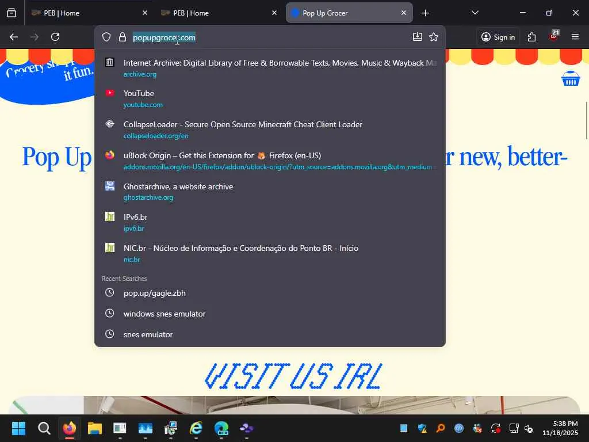
Task: Open a new tab
Action: click(x=425, y=13)
